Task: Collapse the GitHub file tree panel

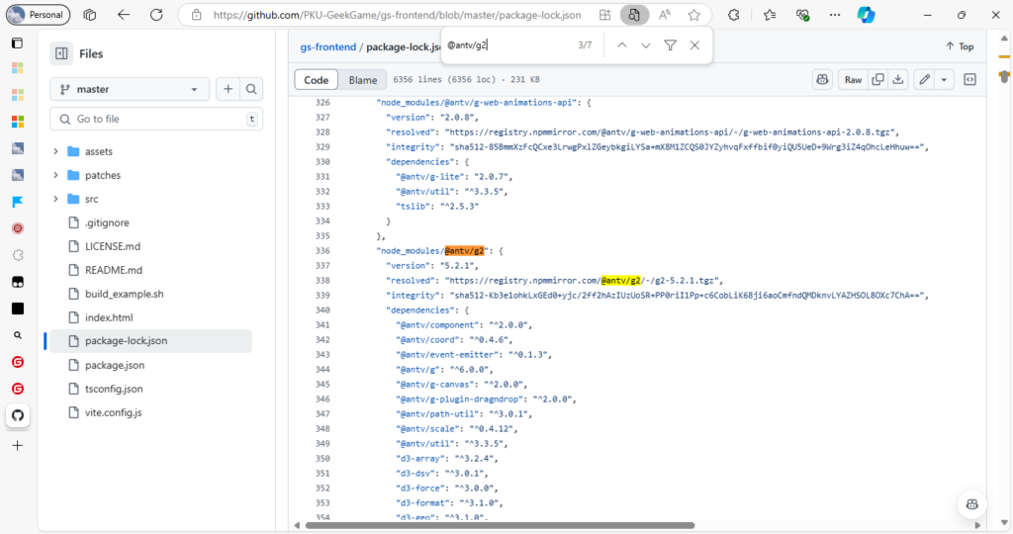Action: pos(61,53)
